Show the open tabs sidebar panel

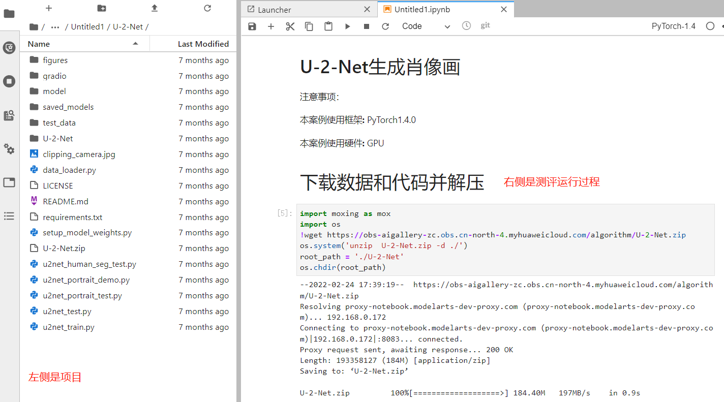[x=9, y=182]
